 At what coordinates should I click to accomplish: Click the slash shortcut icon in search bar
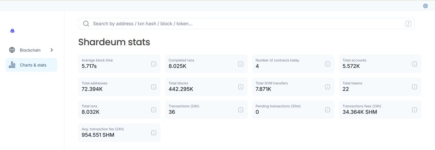coord(408,24)
